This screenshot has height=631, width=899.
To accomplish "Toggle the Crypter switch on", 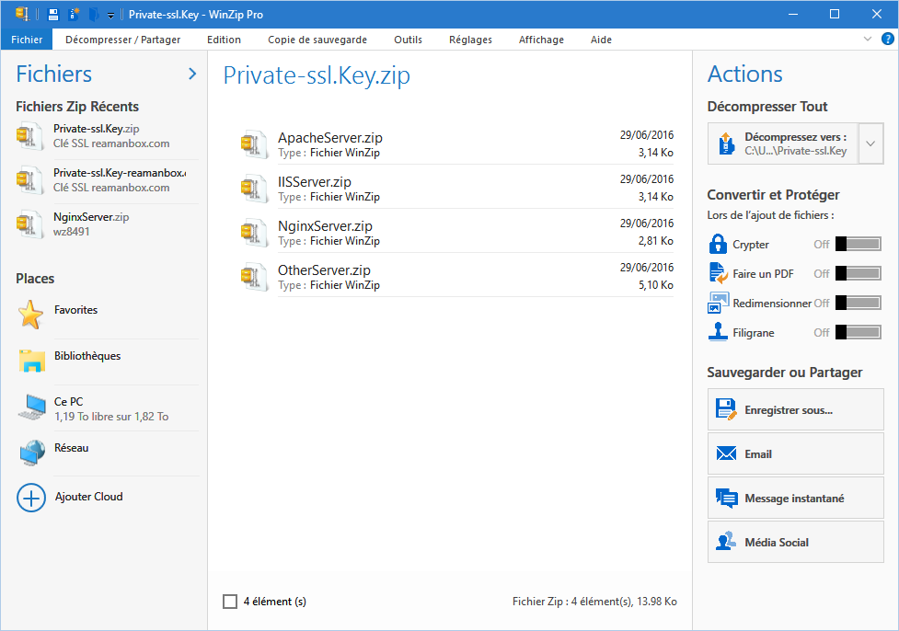I will coord(858,244).
